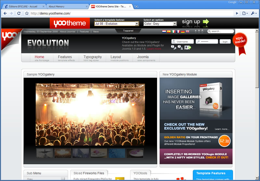
Task: Click the browser Forward arrow
Action: [x=11, y=13]
